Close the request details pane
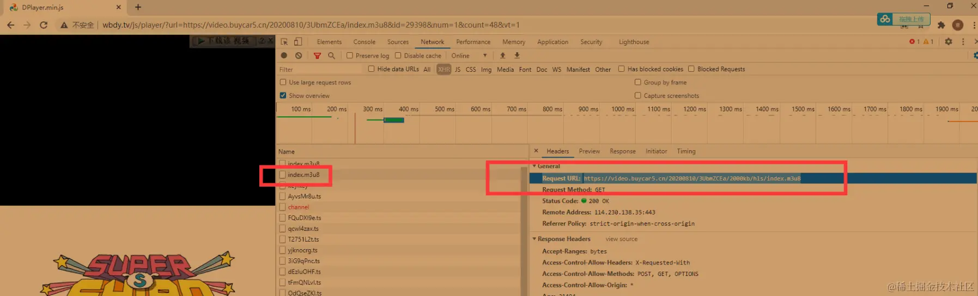The width and height of the screenshot is (978, 296). point(536,151)
